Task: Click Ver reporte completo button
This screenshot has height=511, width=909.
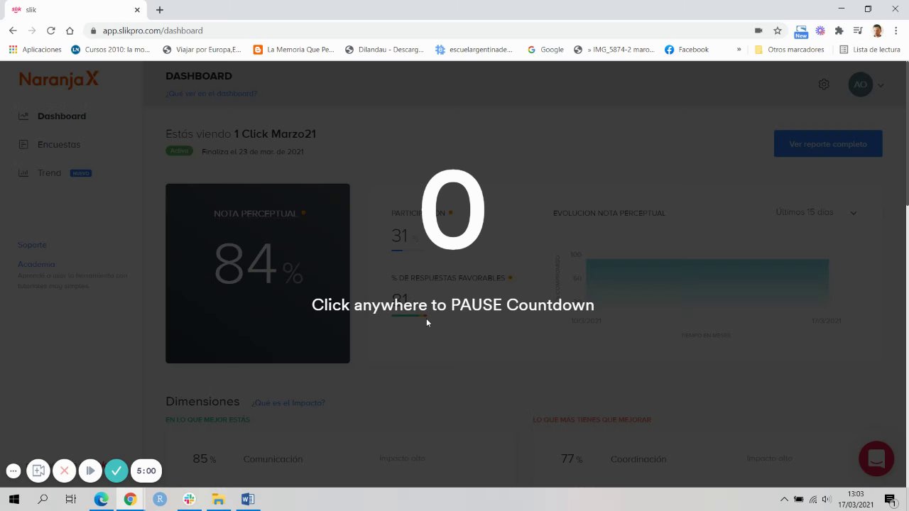Action: (828, 143)
